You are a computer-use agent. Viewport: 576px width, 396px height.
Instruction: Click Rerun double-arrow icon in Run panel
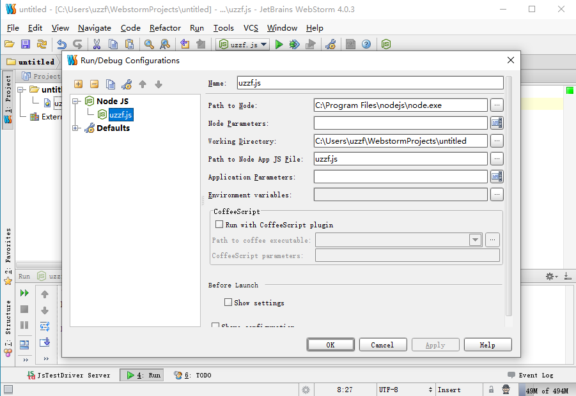coord(24,293)
